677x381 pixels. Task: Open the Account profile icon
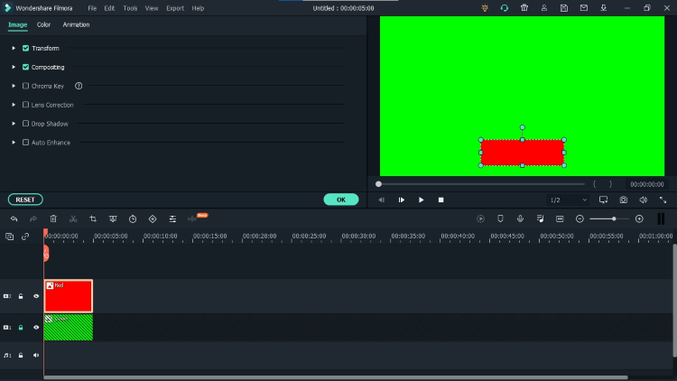pyautogui.click(x=544, y=8)
